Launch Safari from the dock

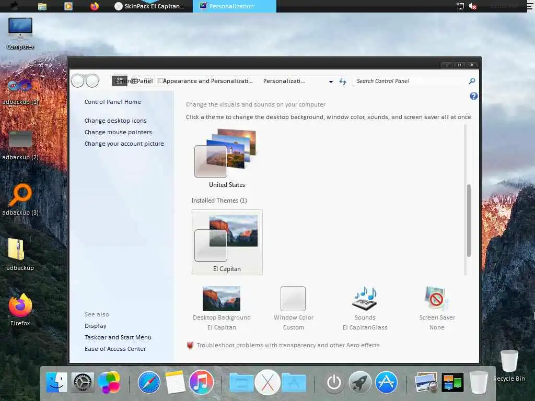click(149, 382)
